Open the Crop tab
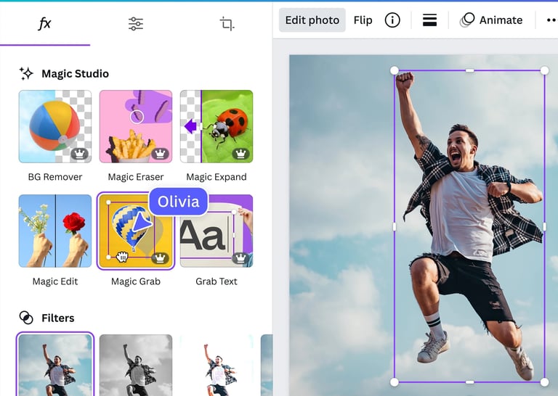This screenshot has height=396, width=558. pos(227,24)
